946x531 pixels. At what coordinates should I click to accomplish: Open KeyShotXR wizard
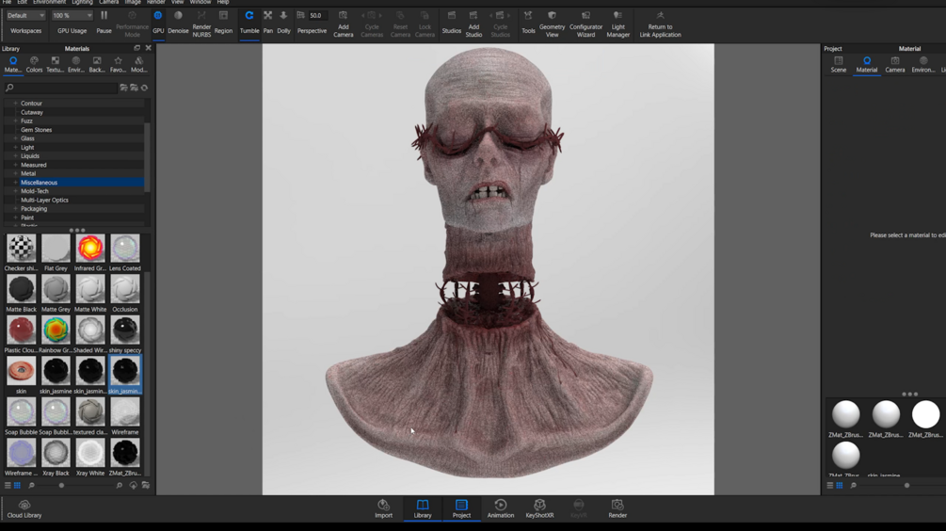coord(539,508)
